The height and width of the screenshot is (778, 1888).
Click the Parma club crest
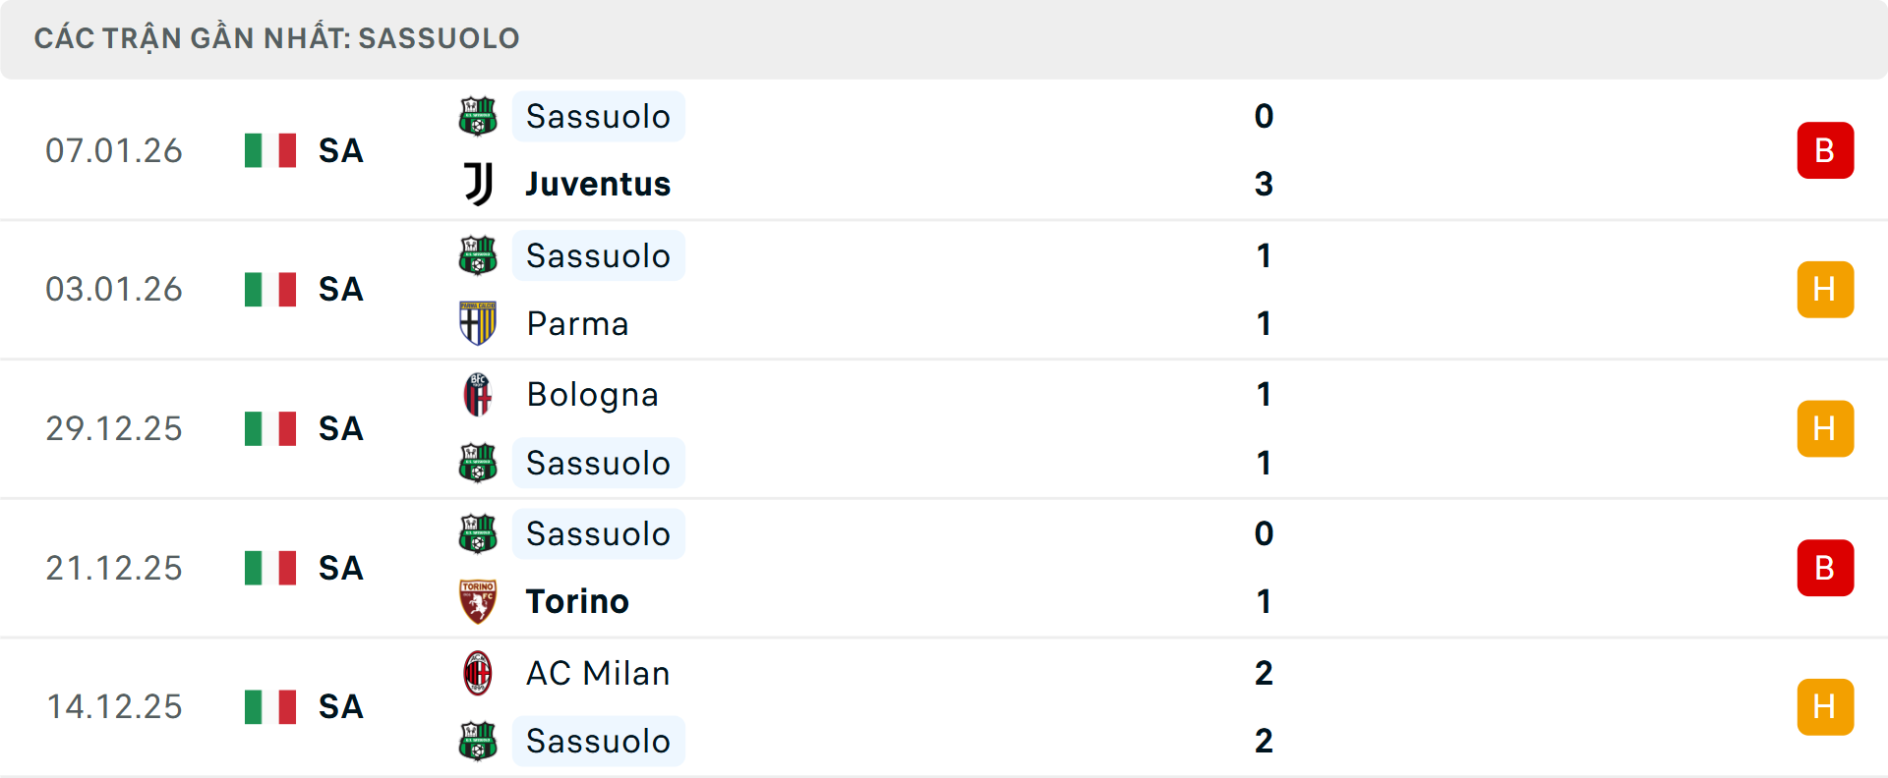click(478, 323)
